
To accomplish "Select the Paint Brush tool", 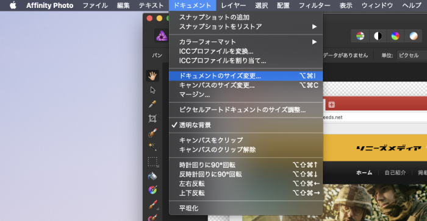I will (152, 205).
